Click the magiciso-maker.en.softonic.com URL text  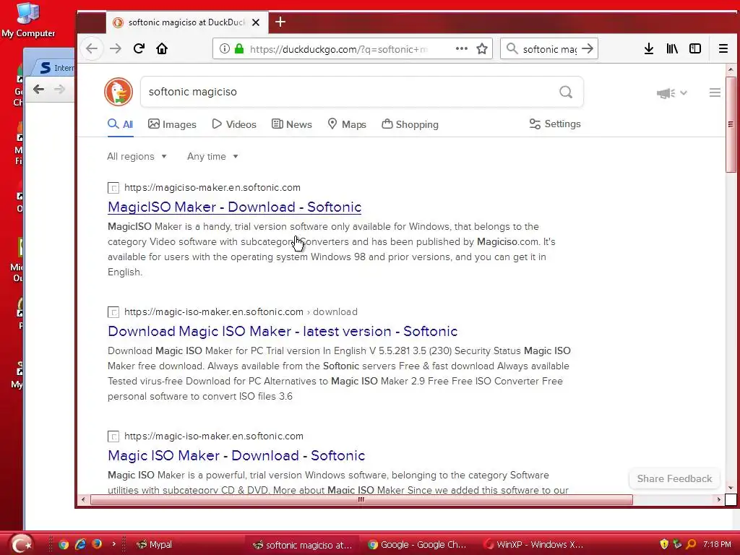[212, 187]
